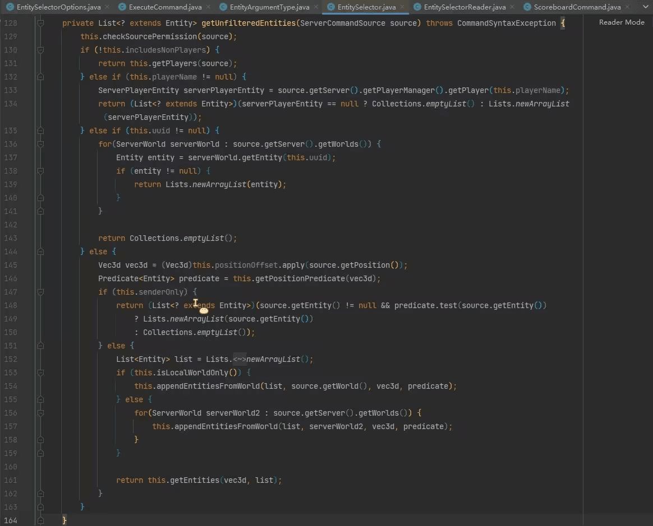Click serverWorld2 variable on line 156

(233, 413)
